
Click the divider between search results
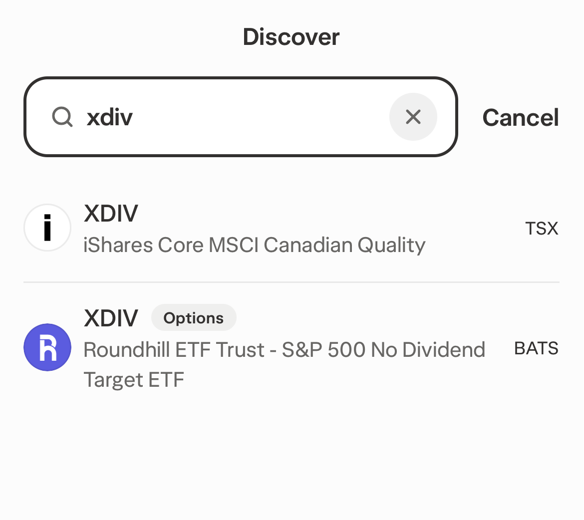coord(291,282)
